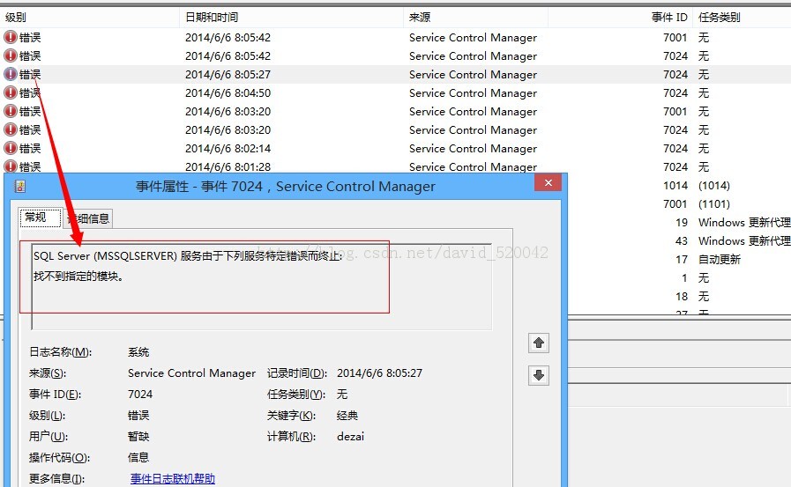This screenshot has height=487, width=791.
Task: Click source cell in the 8:04:50 row
Action: (474, 93)
